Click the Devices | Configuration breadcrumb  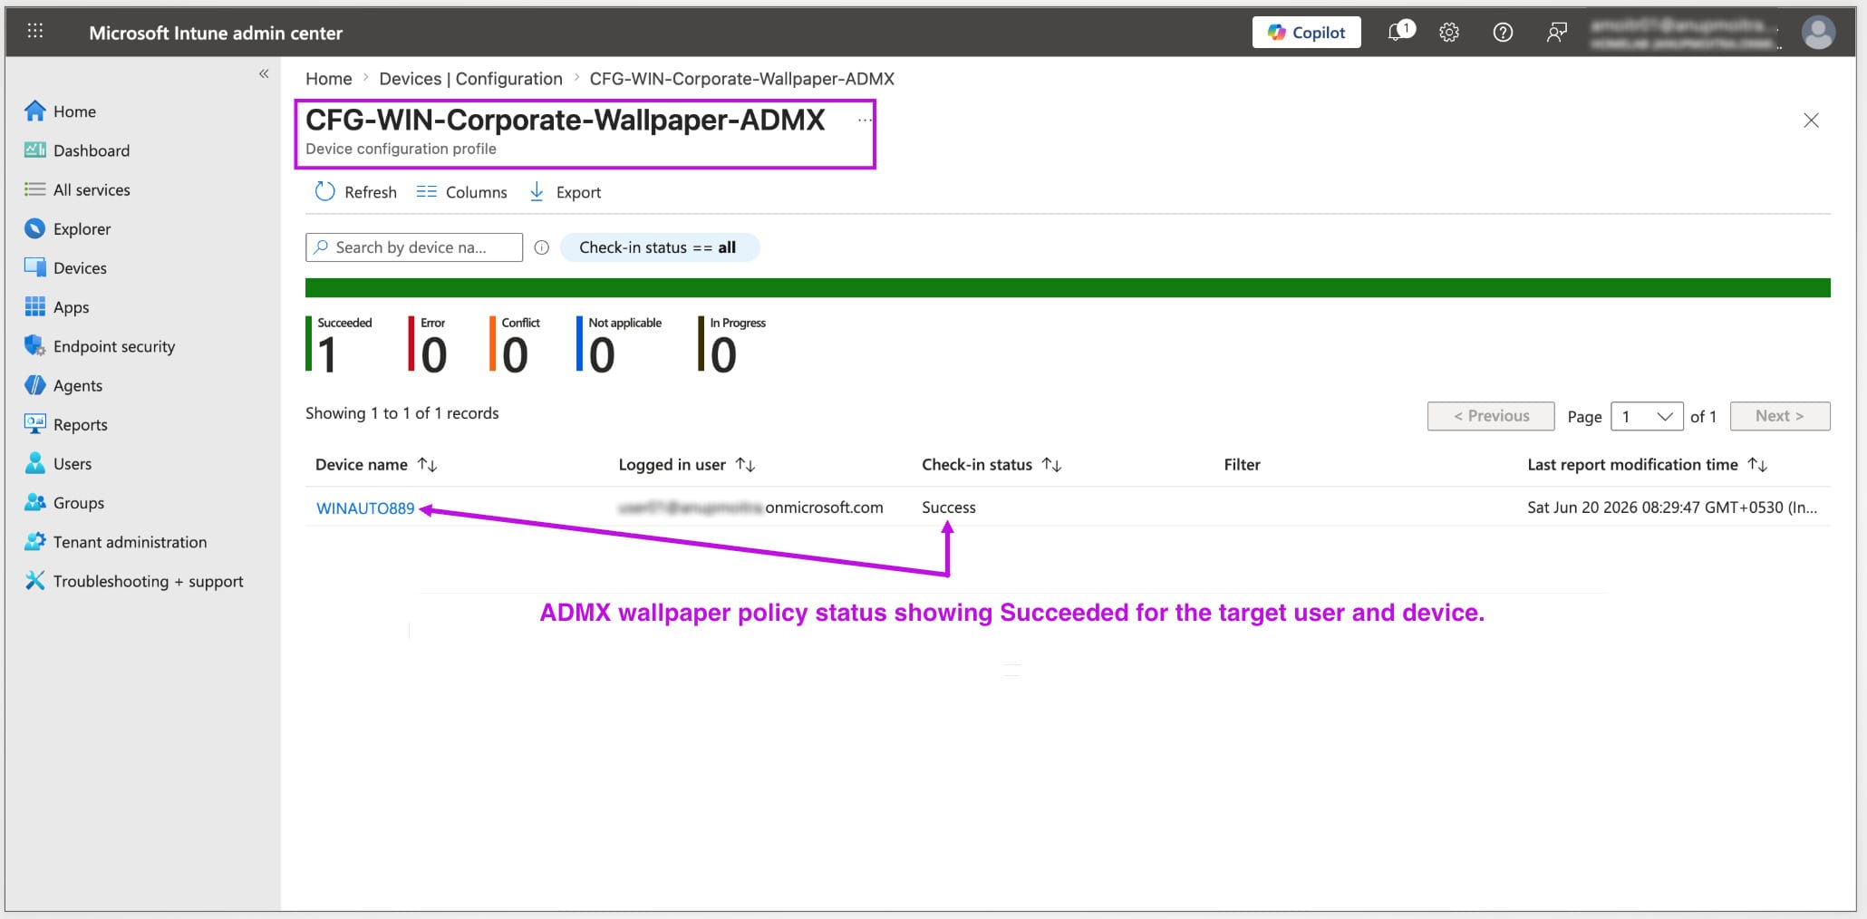tap(470, 79)
